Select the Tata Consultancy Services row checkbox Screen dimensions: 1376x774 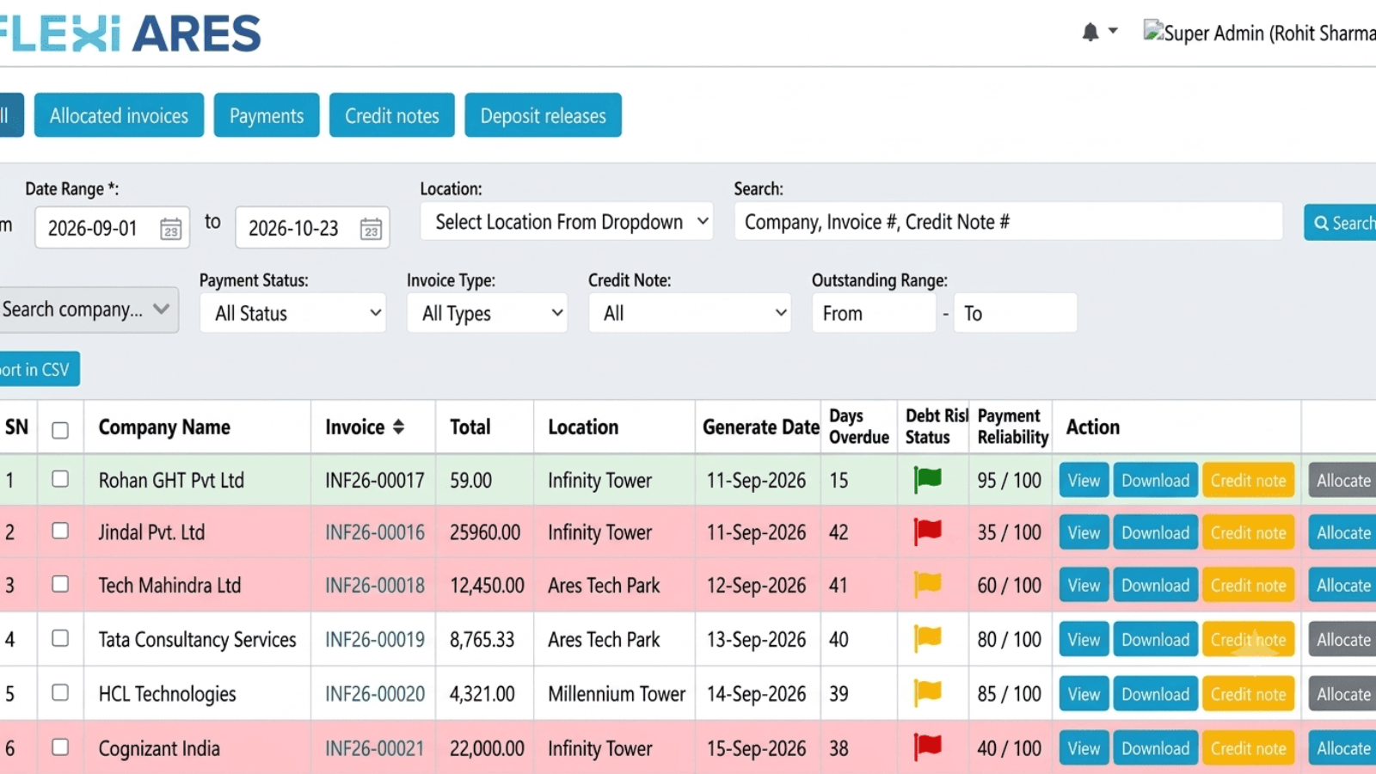(x=60, y=638)
